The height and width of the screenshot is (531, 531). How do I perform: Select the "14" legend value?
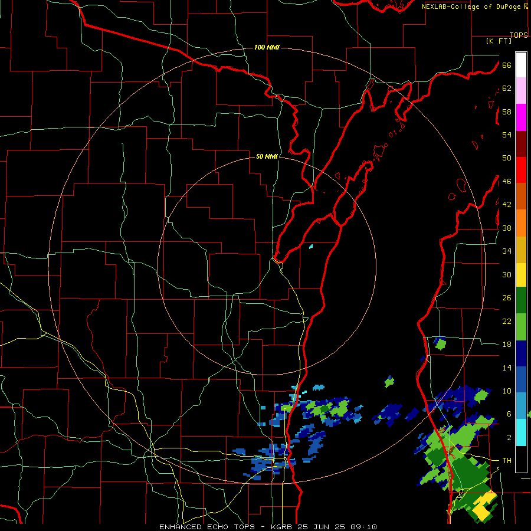point(507,368)
